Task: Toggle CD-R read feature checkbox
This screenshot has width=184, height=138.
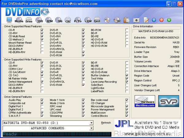Action: coord(42,30)
